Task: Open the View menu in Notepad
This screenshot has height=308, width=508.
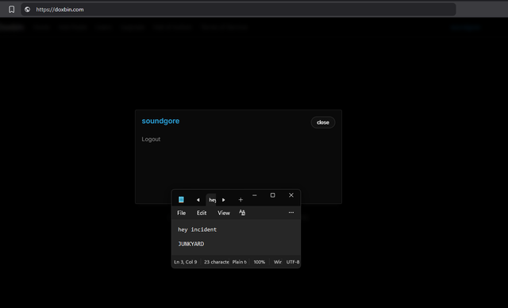Action: tap(224, 213)
